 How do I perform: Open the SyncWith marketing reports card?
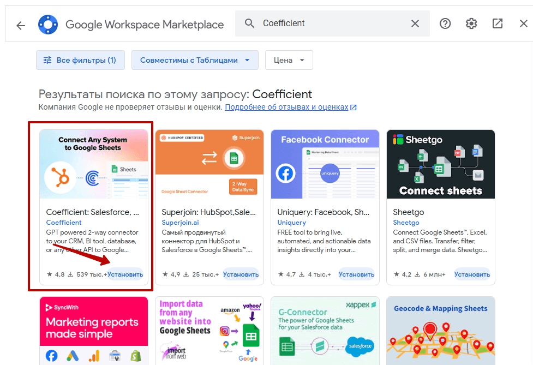point(94,331)
